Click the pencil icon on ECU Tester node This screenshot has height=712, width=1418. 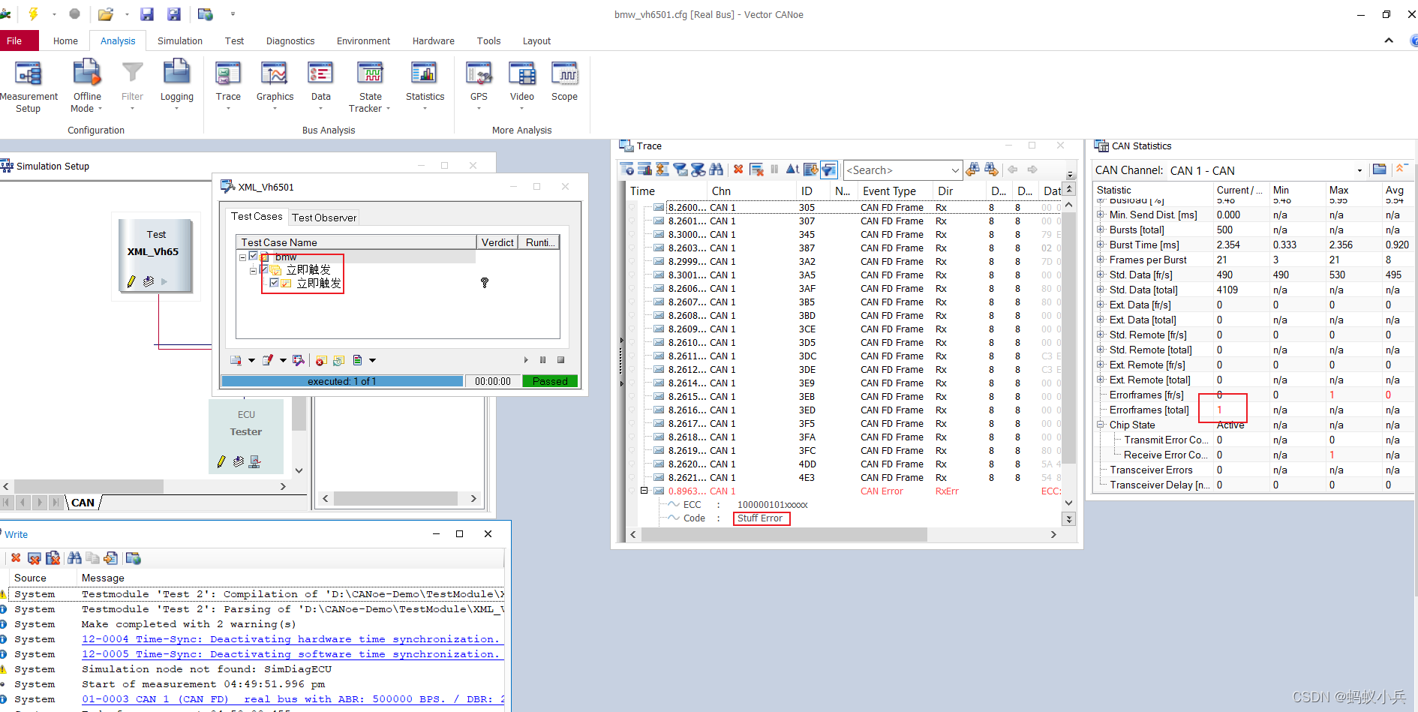[x=221, y=461]
